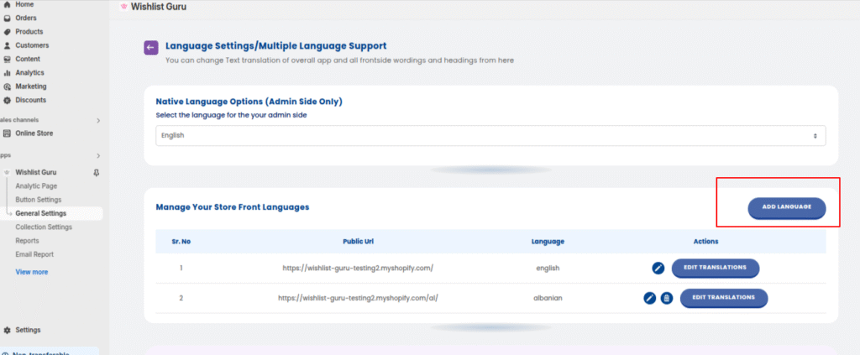This screenshot has height=355, width=860.
Task: Open Orders in the sidebar
Action: 26,18
